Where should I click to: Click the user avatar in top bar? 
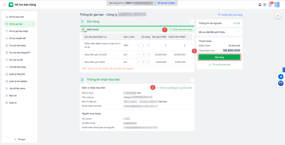[277, 4]
